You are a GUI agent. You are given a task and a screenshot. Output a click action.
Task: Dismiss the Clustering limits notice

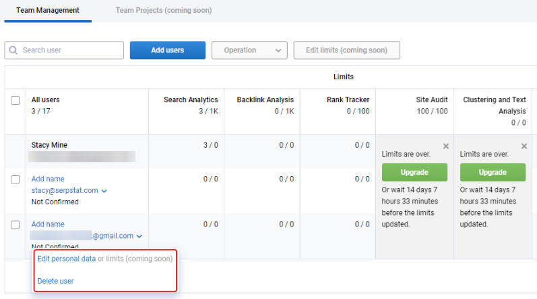(x=524, y=146)
